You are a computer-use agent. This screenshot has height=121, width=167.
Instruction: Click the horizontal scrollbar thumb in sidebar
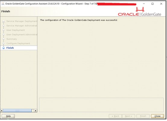[17, 111]
